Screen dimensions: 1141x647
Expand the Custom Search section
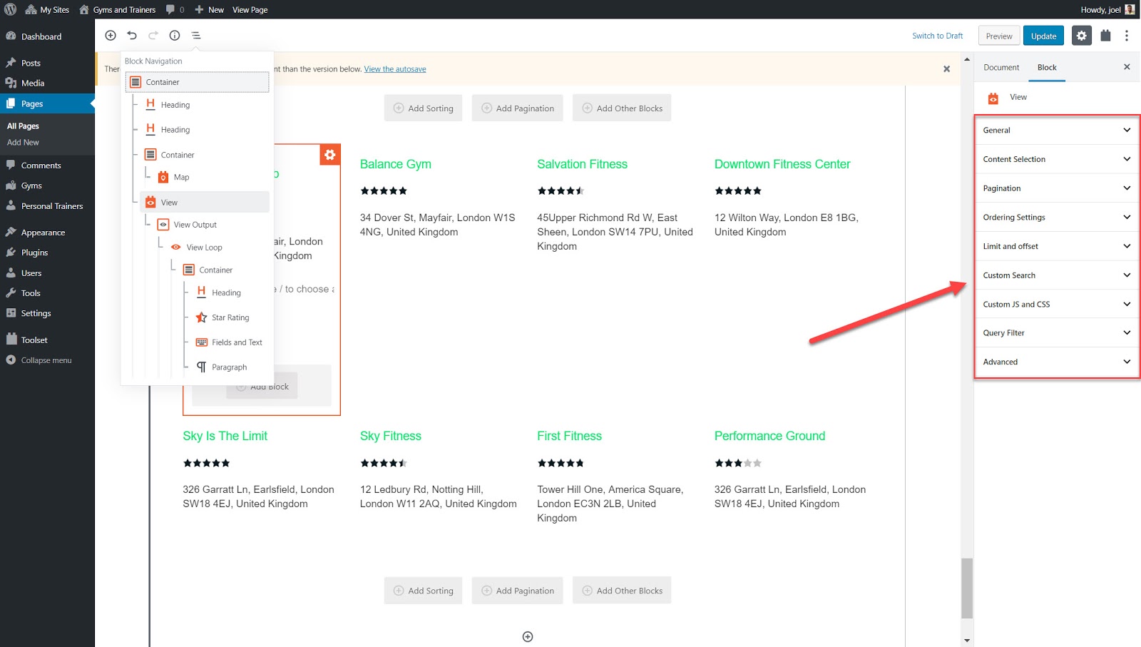click(x=1055, y=275)
